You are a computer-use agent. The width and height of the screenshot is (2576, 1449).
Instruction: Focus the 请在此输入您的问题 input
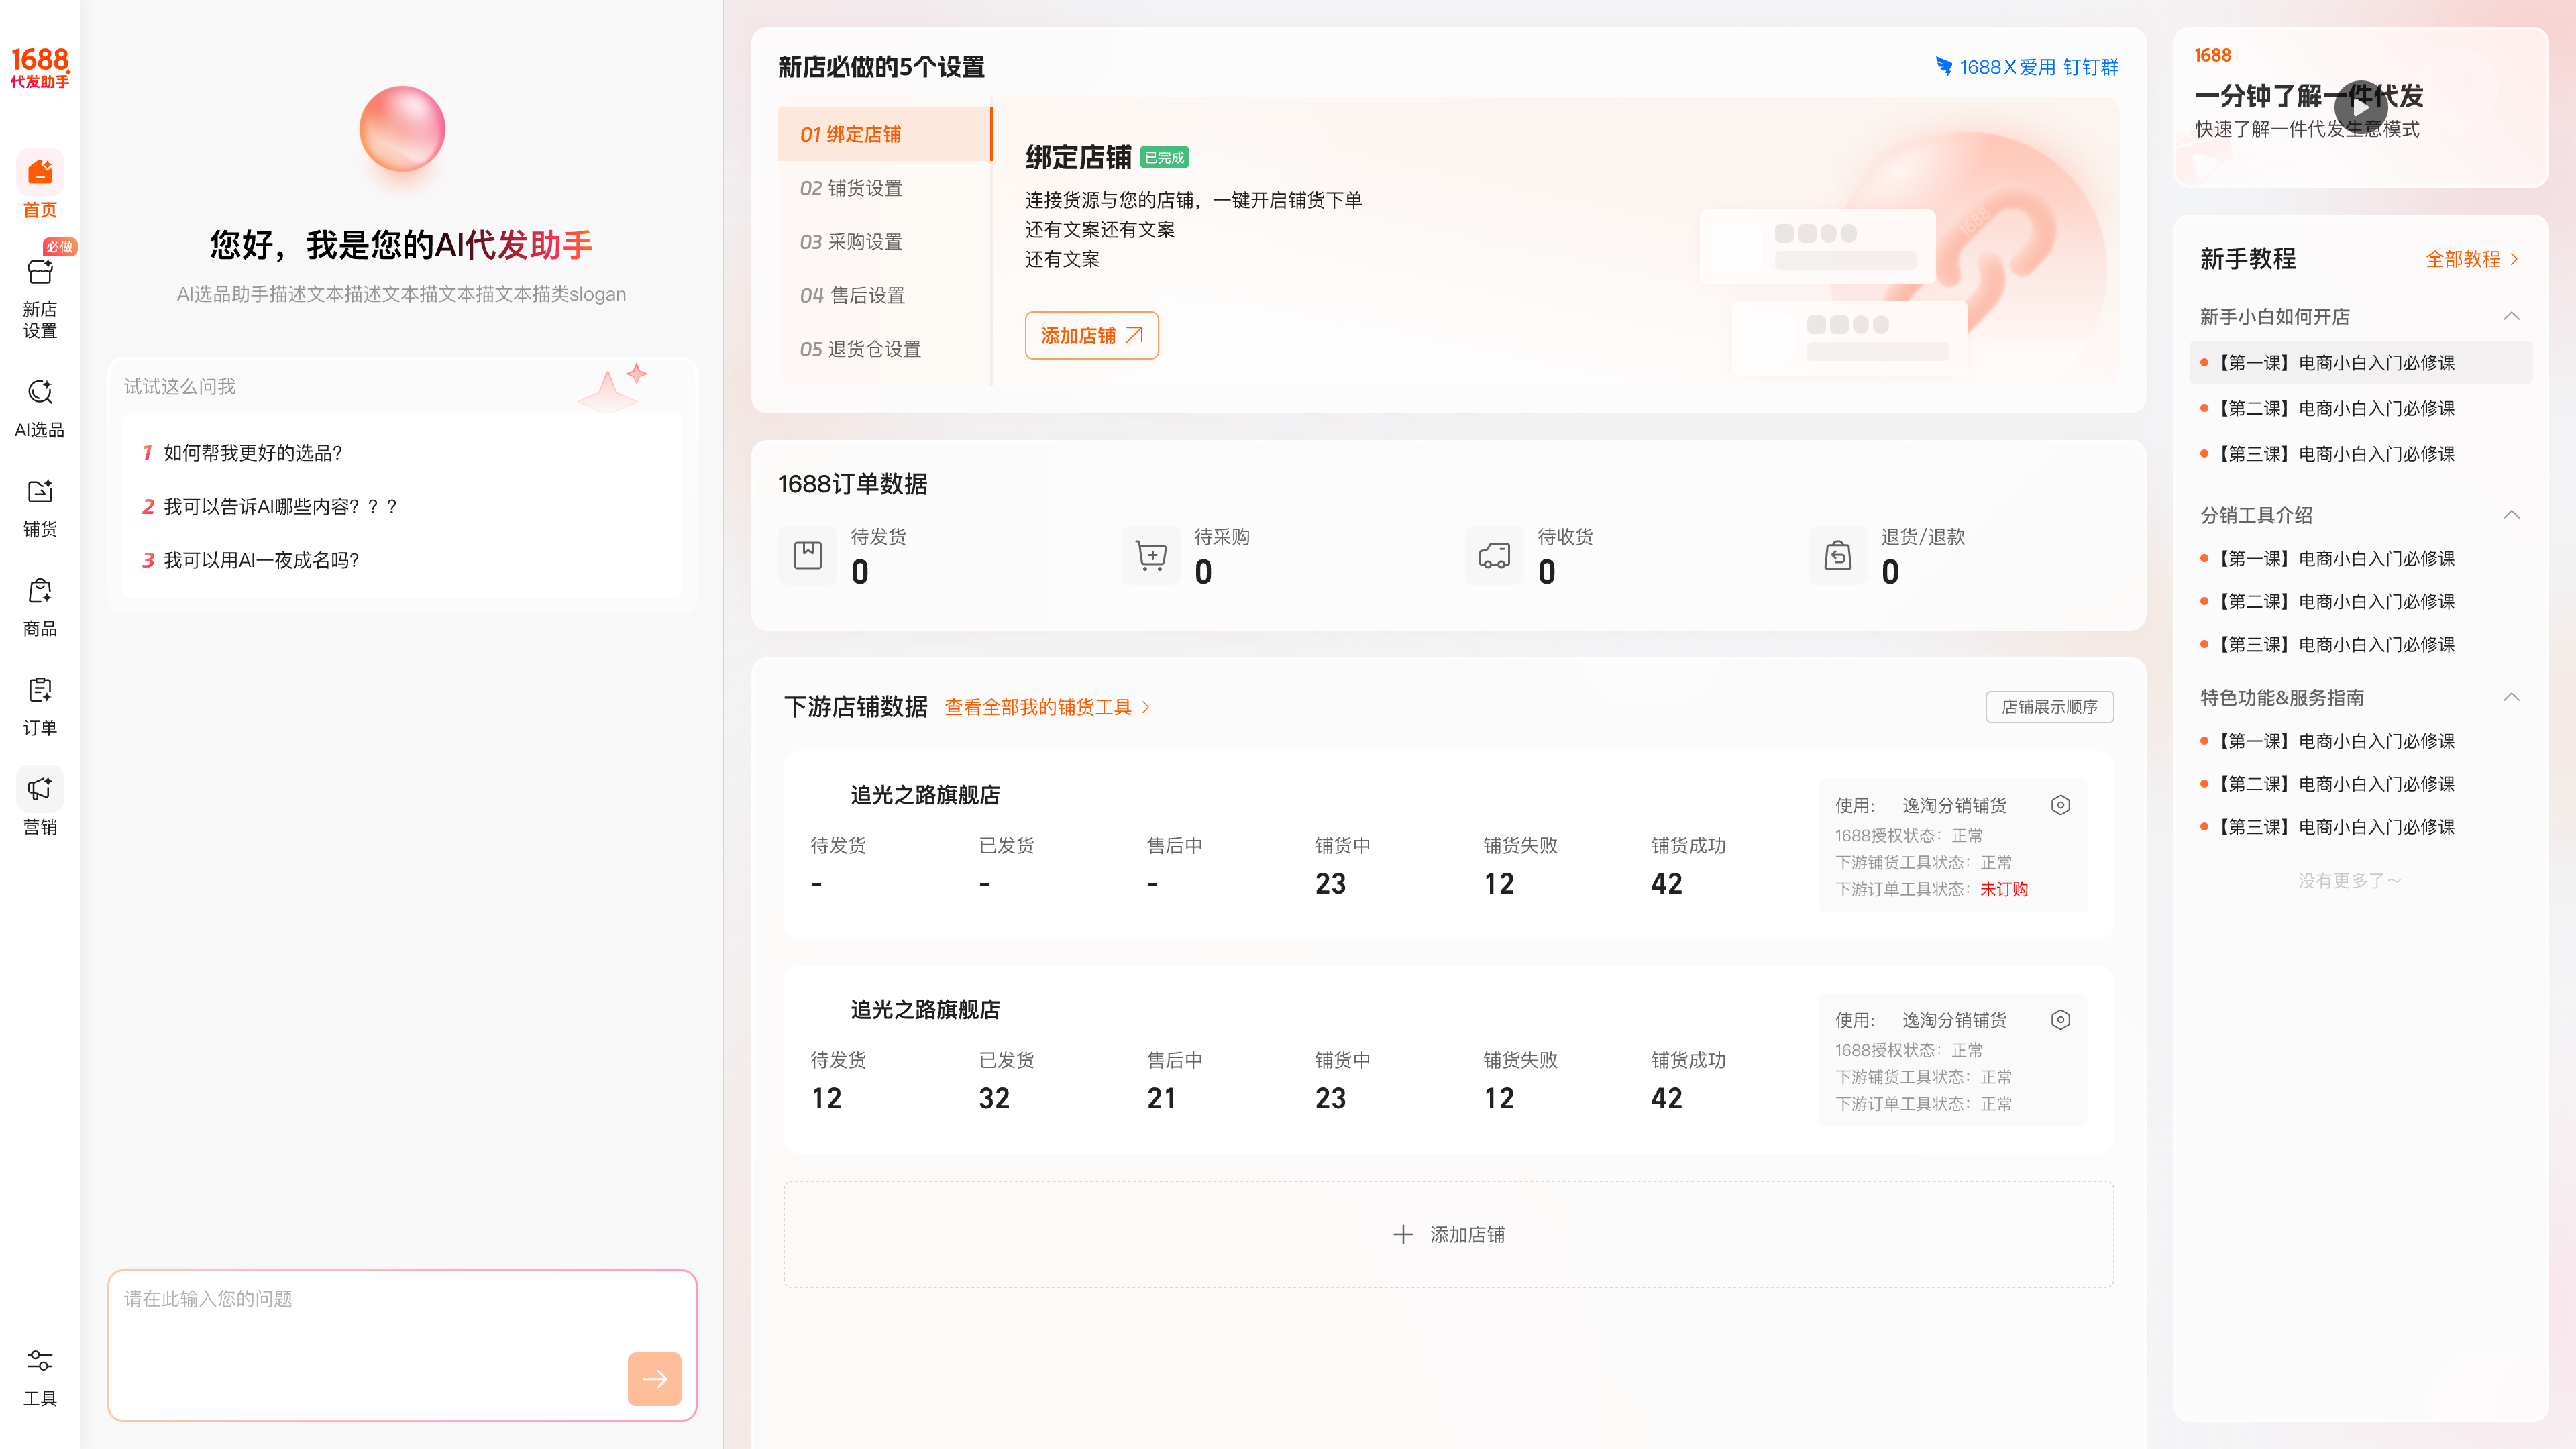[x=402, y=1345]
